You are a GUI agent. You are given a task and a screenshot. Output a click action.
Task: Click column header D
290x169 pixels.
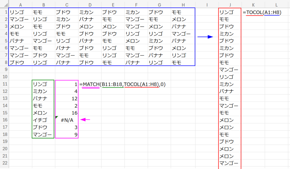(x=90, y=4)
